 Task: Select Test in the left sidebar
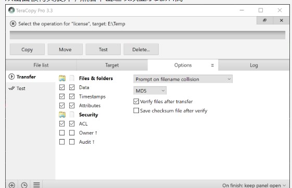pos(31,88)
